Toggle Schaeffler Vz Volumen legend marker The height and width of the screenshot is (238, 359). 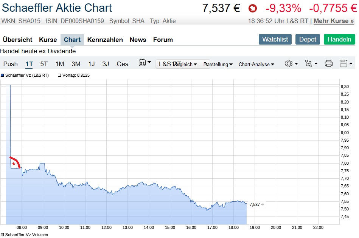pyautogui.click(x=2, y=235)
